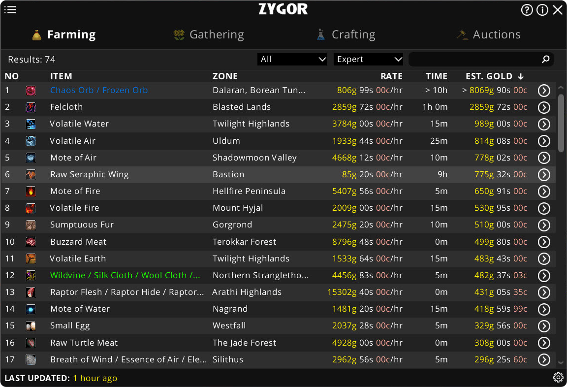Open the Expert mode dropdown
This screenshot has height=387, width=567.
click(x=368, y=59)
